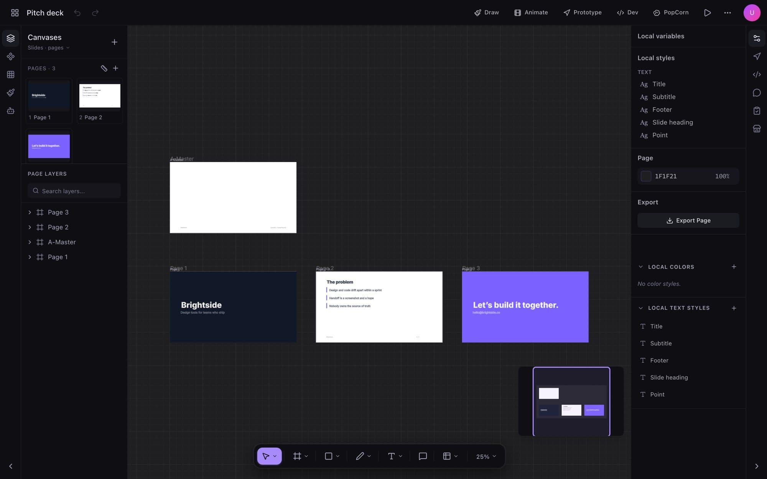Add a local color style

coord(734,267)
